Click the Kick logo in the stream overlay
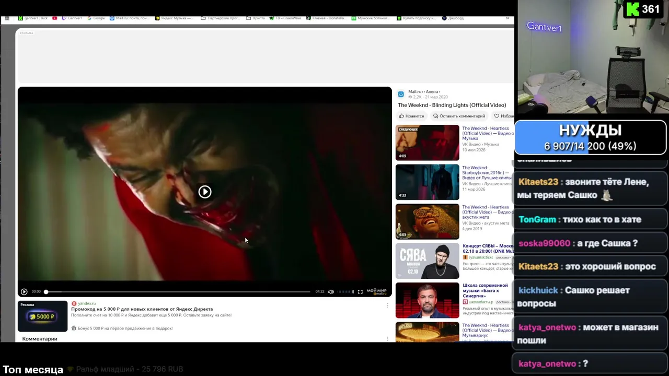The height and width of the screenshot is (376, 669). pos(632,9)
